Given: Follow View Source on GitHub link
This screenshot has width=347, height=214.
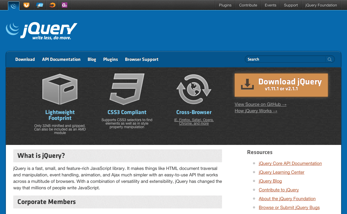Looking at the screenshot, I should click(x=261, y=104).
